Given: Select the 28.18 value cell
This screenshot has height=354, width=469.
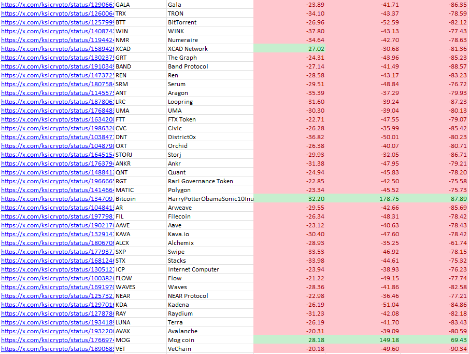Looking at the screenshot, I should pyautogui.click(x=289, y=340).
